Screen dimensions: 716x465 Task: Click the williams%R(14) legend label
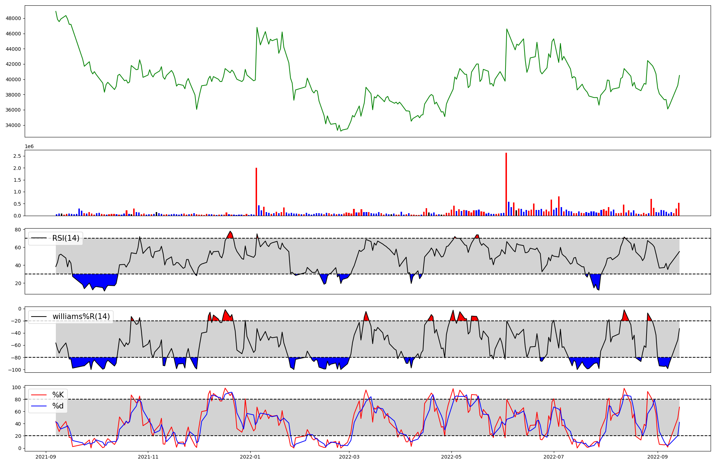point(81,317)
